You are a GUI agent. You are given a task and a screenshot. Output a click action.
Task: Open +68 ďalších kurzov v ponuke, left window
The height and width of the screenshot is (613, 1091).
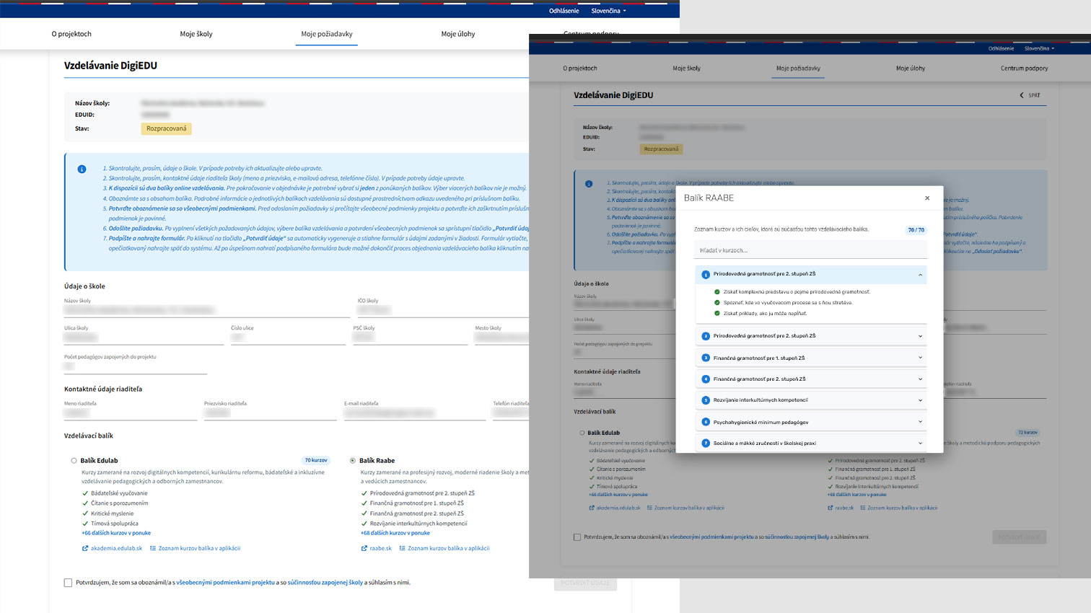pos(395,533)
